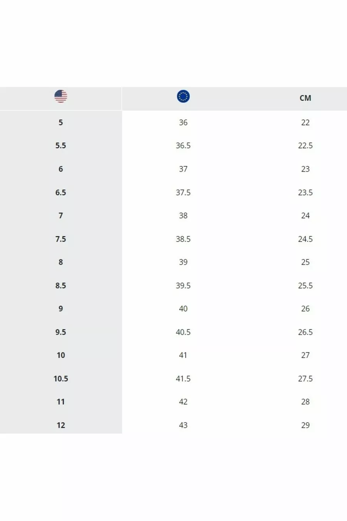Click EU size 38 value
Image resolution: width=347 pixels, height=521 pixels.
click(x=183, y=215)
